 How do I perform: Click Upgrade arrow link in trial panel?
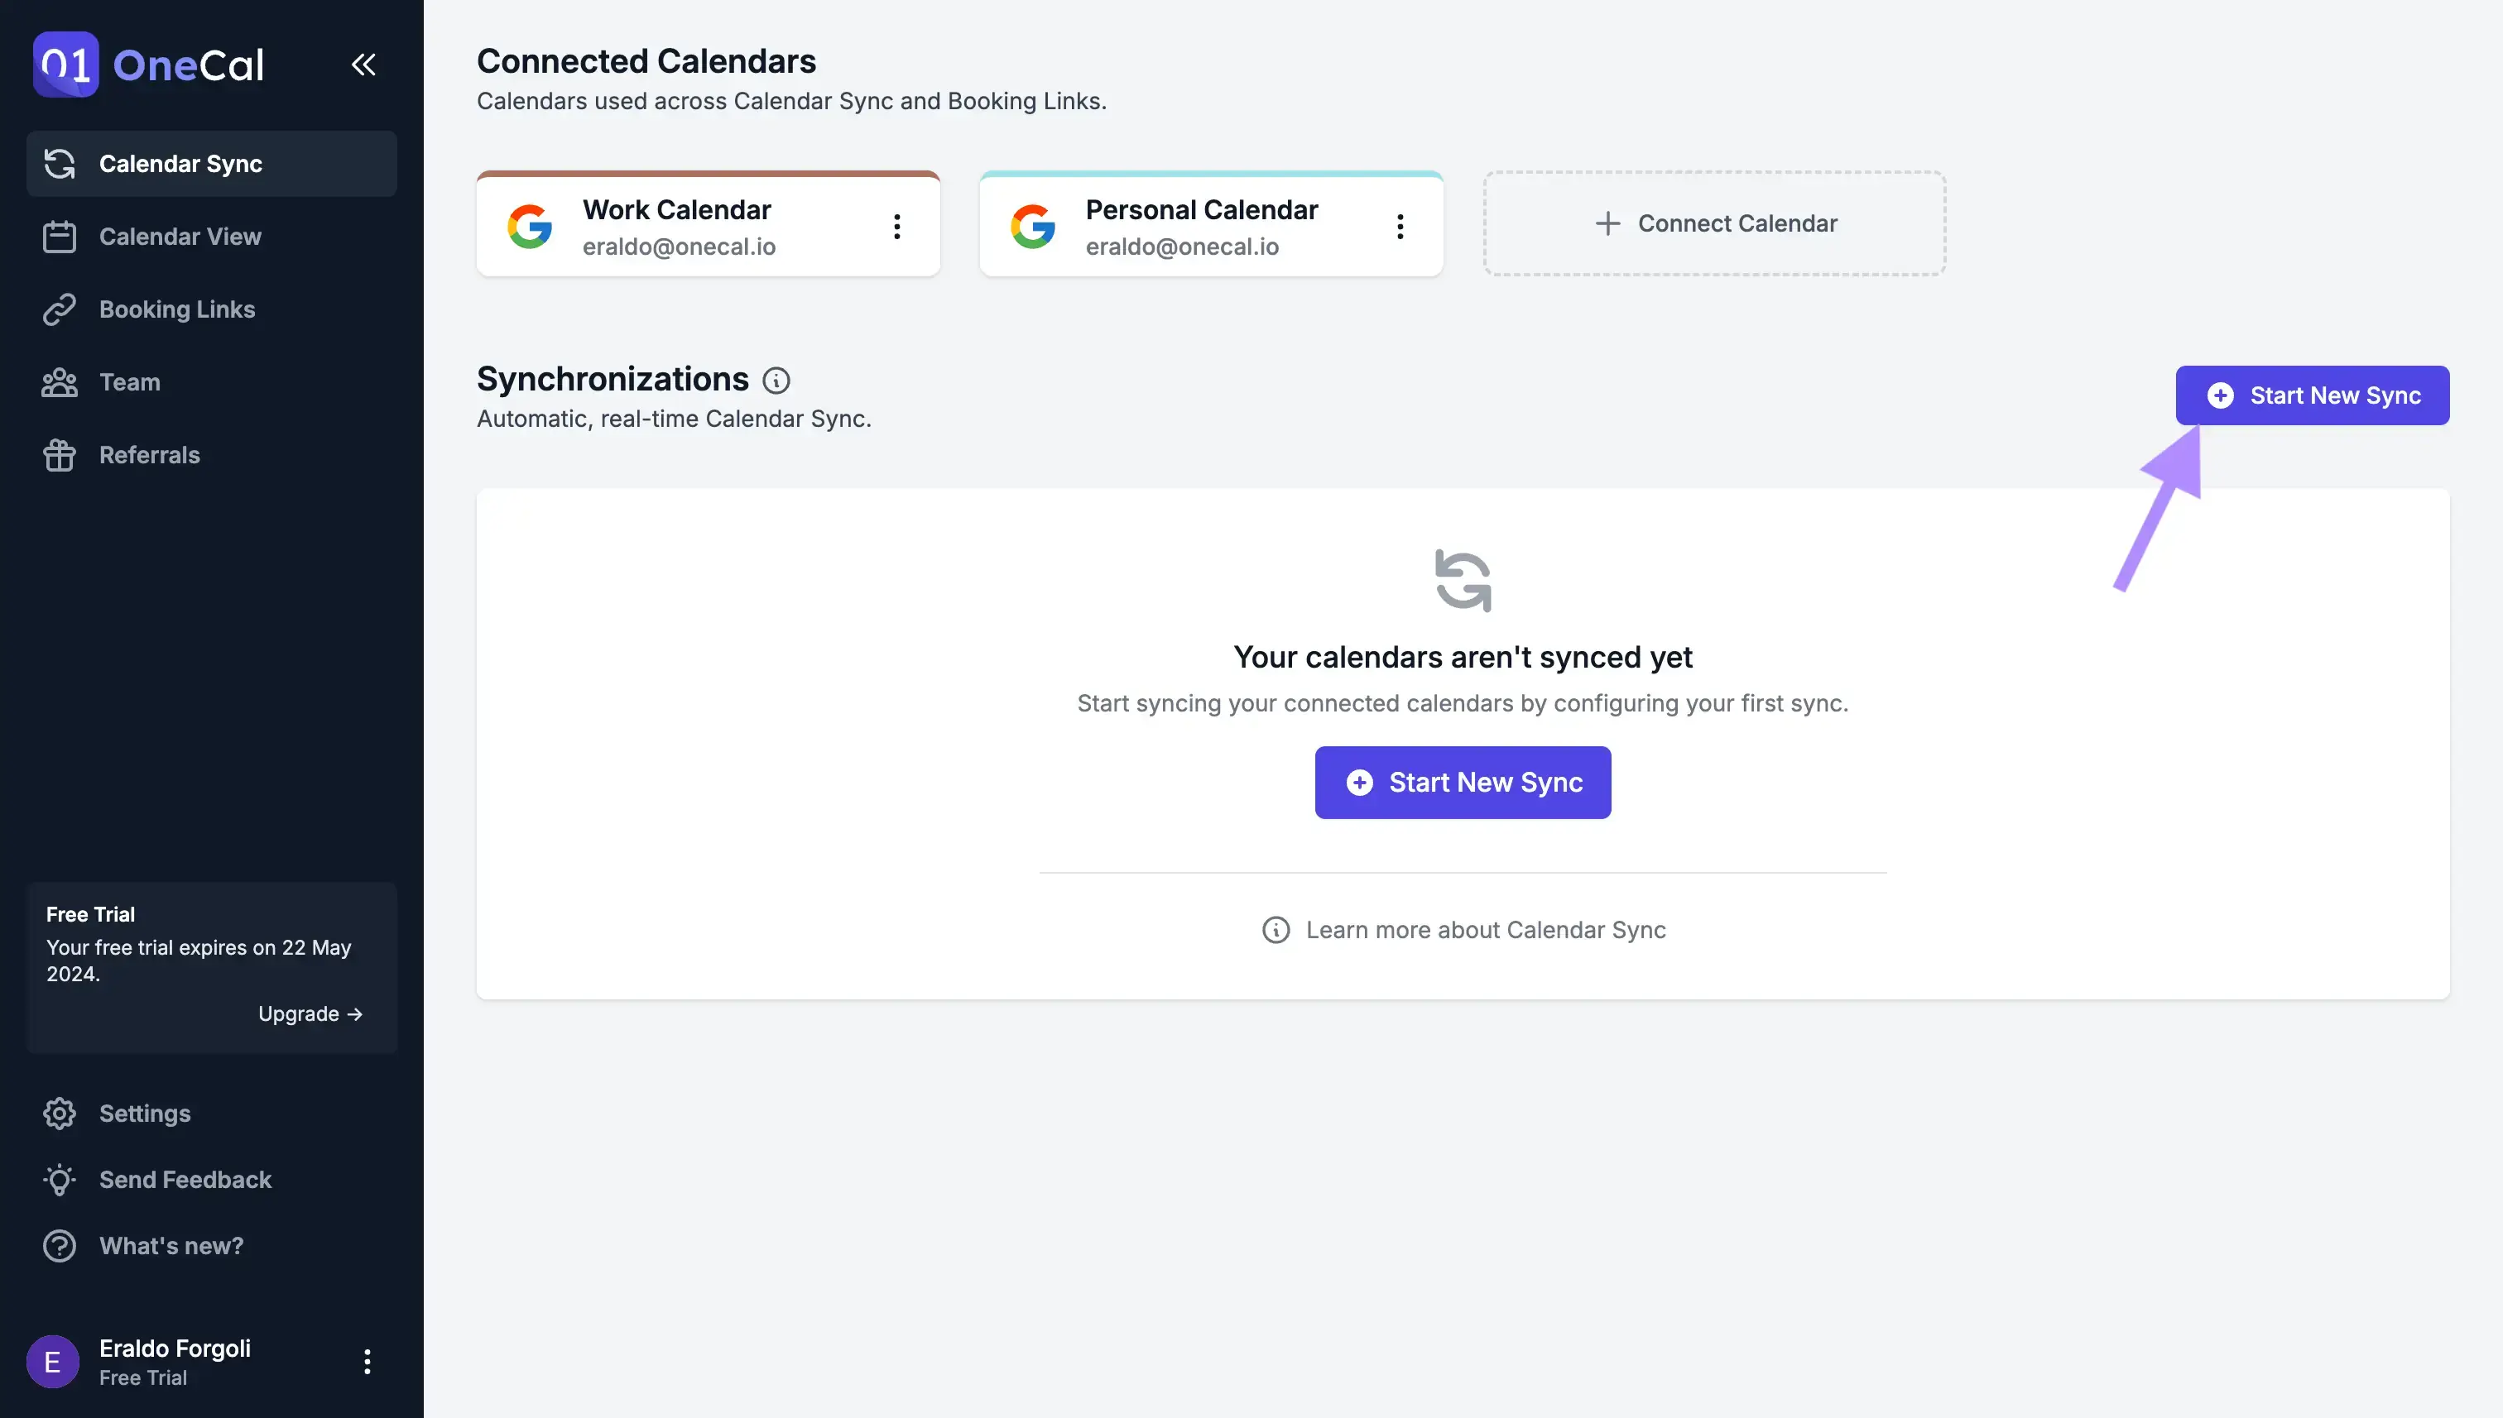click(311, 1013)
